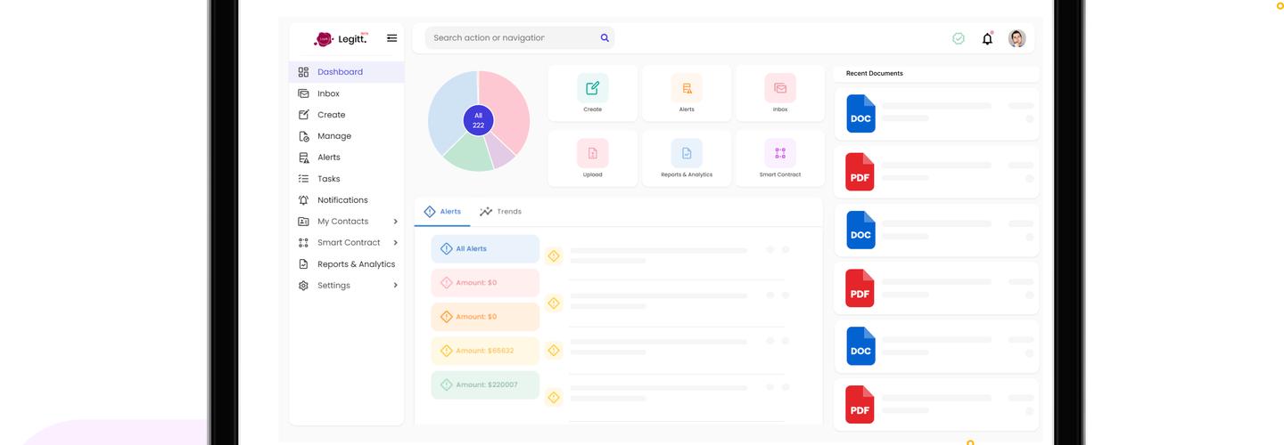Open the Alerts quick action tile

(687, 93)
